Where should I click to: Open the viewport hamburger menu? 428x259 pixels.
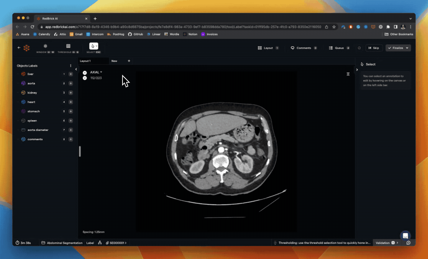(x=348, y=74)
